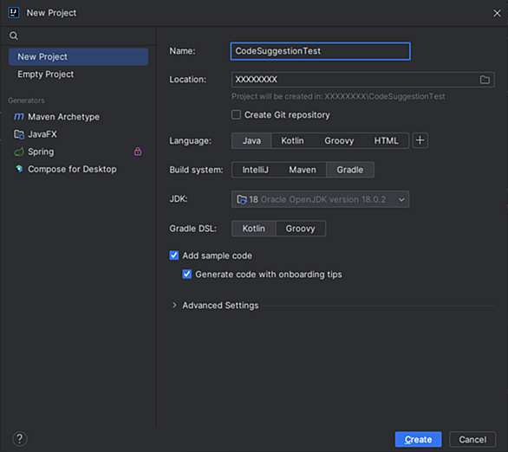Enable Create Git repository checkbox
The width and height of the screenshot is (508, 452).
click(x=236, y=114)
